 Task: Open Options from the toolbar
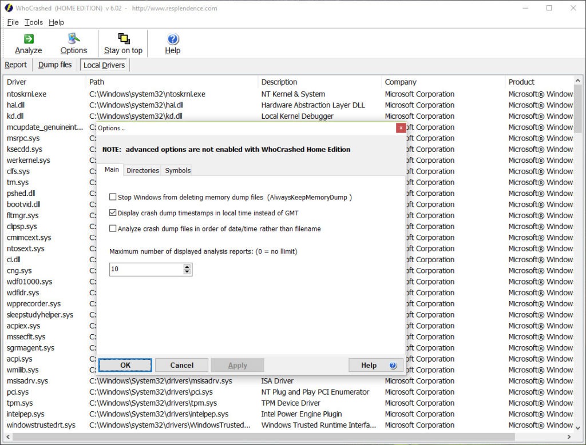pos(74,39)
